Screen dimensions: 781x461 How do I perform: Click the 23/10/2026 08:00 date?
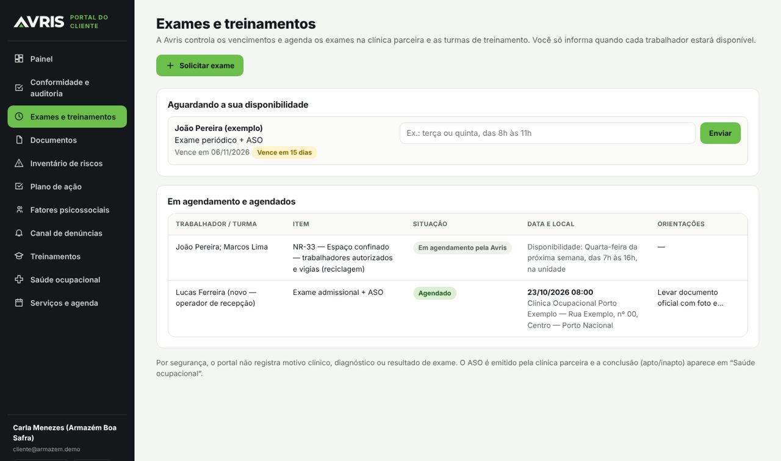pyautogui.click(x=560, y=292)
